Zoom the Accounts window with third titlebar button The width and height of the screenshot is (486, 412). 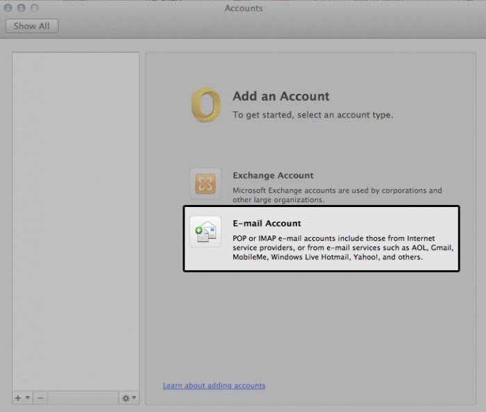pyautogui.click(x=35, y=8)
